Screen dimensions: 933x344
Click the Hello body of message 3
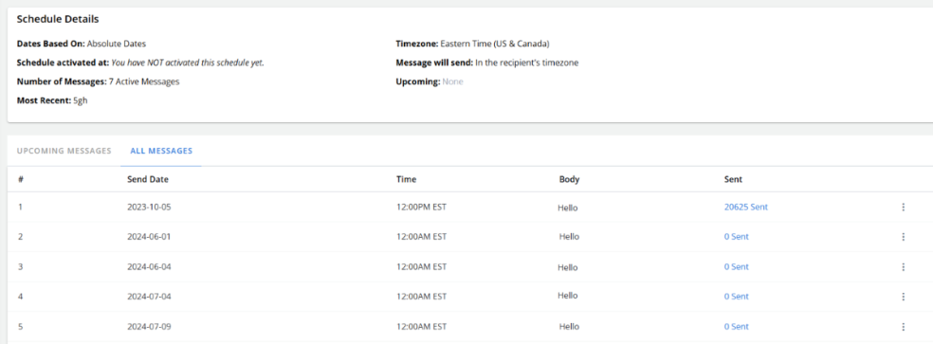pyautogui.click(x=568, y=268)
